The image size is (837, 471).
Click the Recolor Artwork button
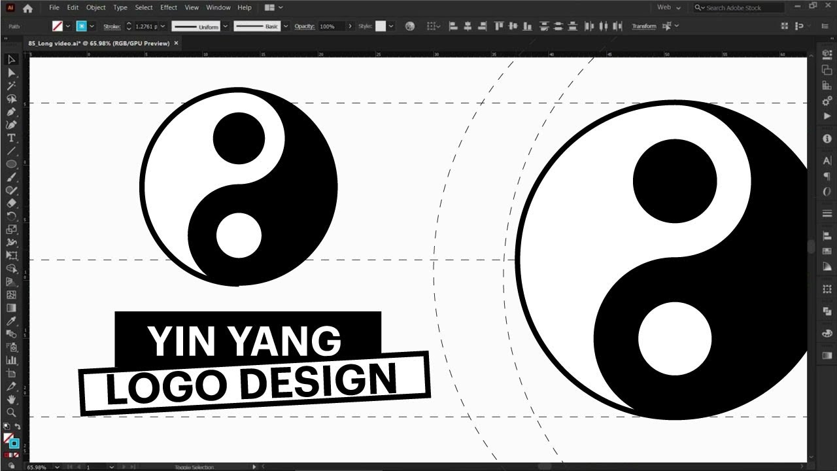(x=410, y=26)
